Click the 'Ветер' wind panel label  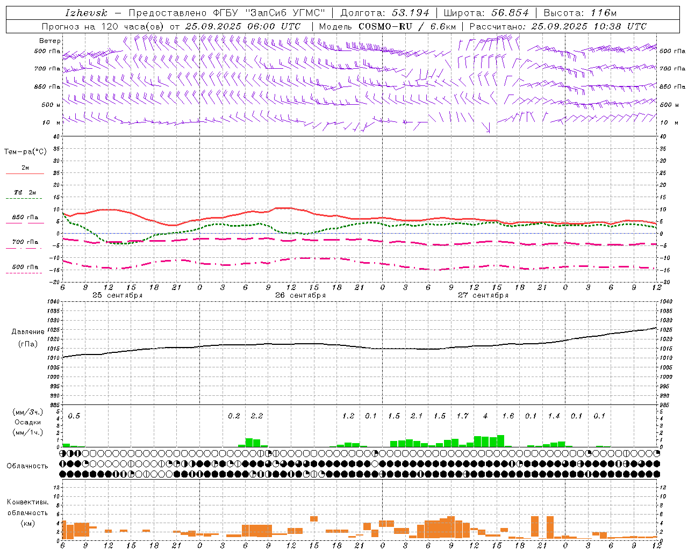pyautogui.click(x=50, y=41)
